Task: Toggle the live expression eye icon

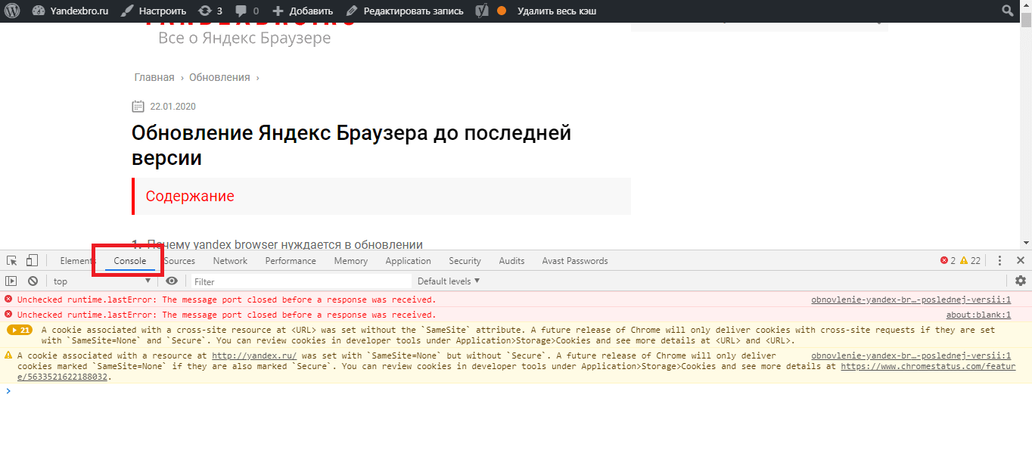Action: 172,281
